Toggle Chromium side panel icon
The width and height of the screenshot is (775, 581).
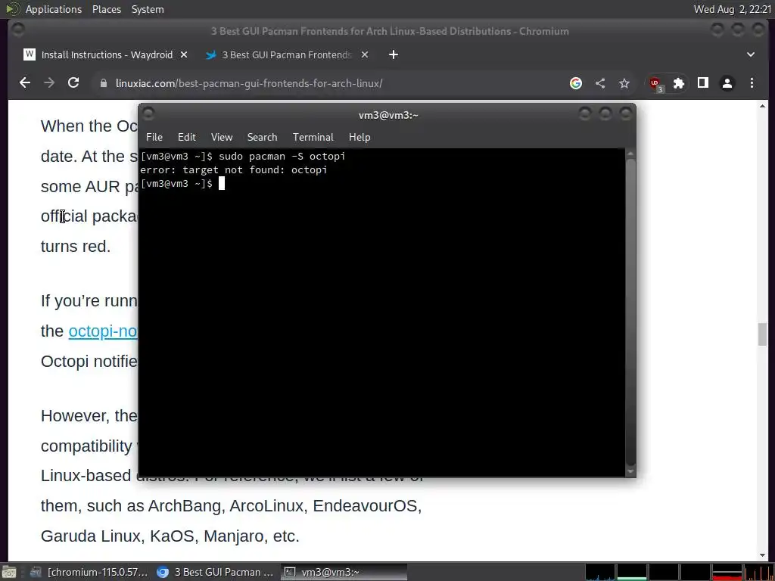click(x=703, y=83)
